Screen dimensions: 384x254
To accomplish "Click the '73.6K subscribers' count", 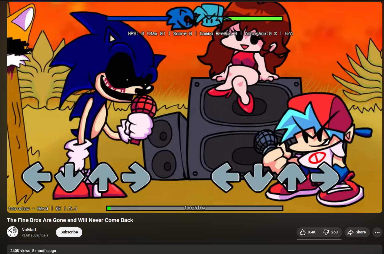I will pos(35,235).
